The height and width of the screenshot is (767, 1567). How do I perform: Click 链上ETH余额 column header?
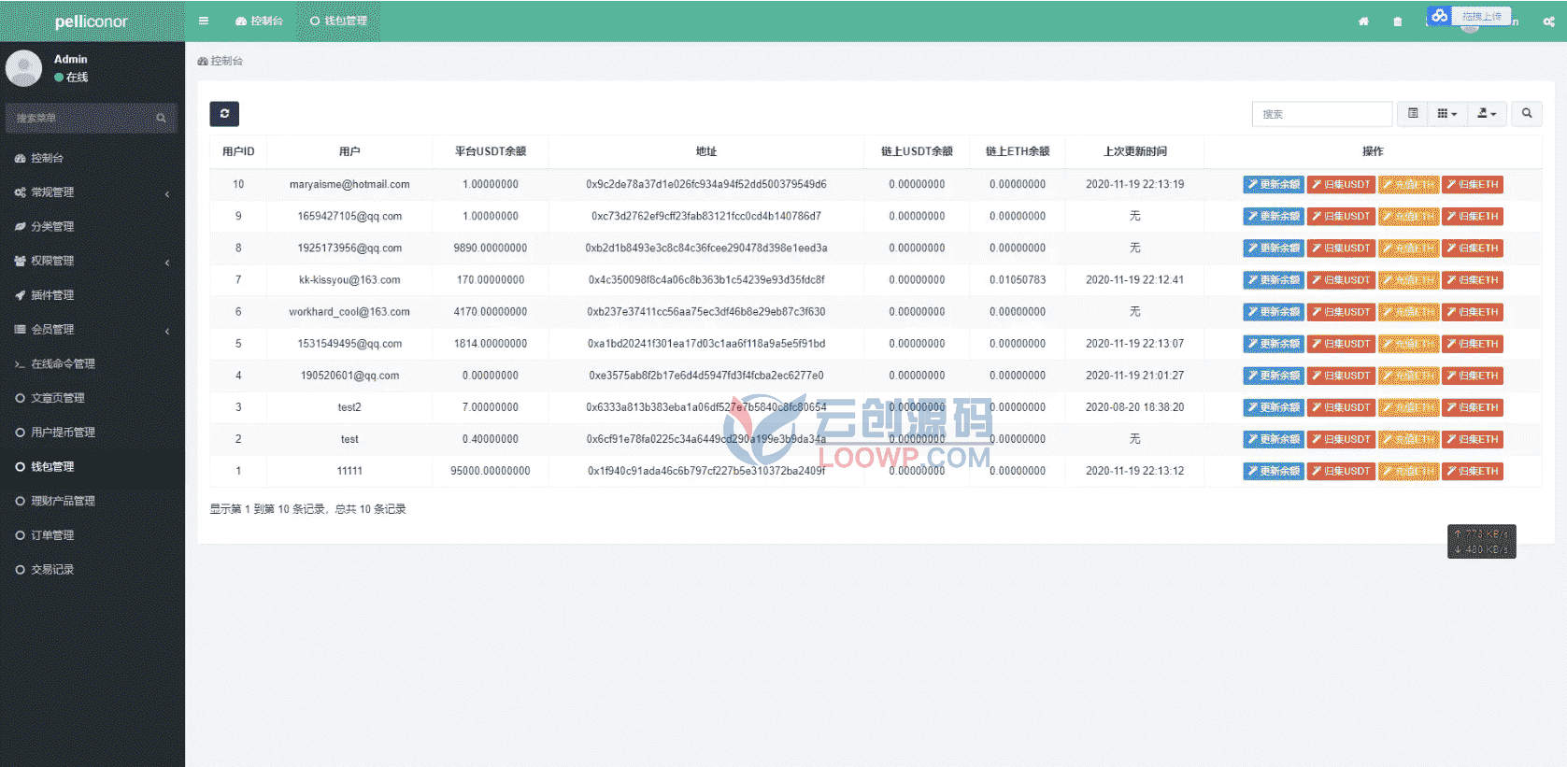(1018, 151)
